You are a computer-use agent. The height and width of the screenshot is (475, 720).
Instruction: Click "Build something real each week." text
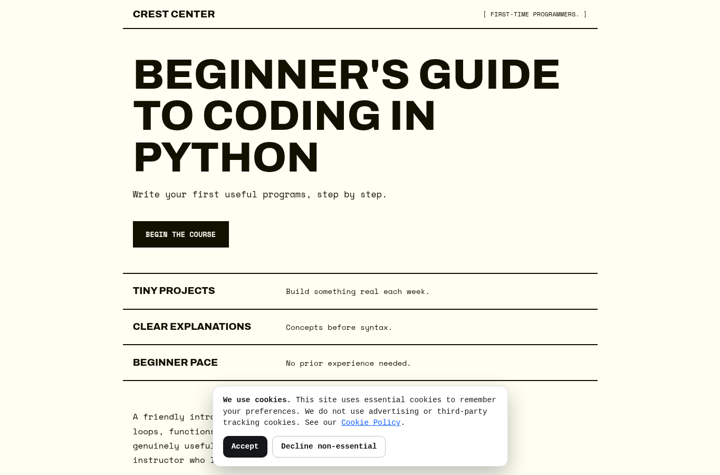[x=358, y=291]
